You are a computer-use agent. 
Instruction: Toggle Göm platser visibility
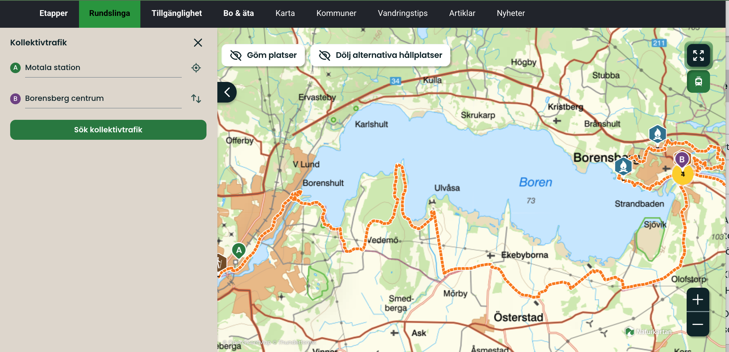coord(263,55)
